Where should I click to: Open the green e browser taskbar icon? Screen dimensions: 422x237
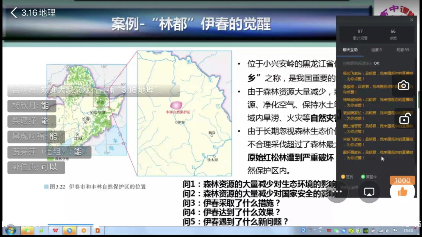[x=41, y=230]
